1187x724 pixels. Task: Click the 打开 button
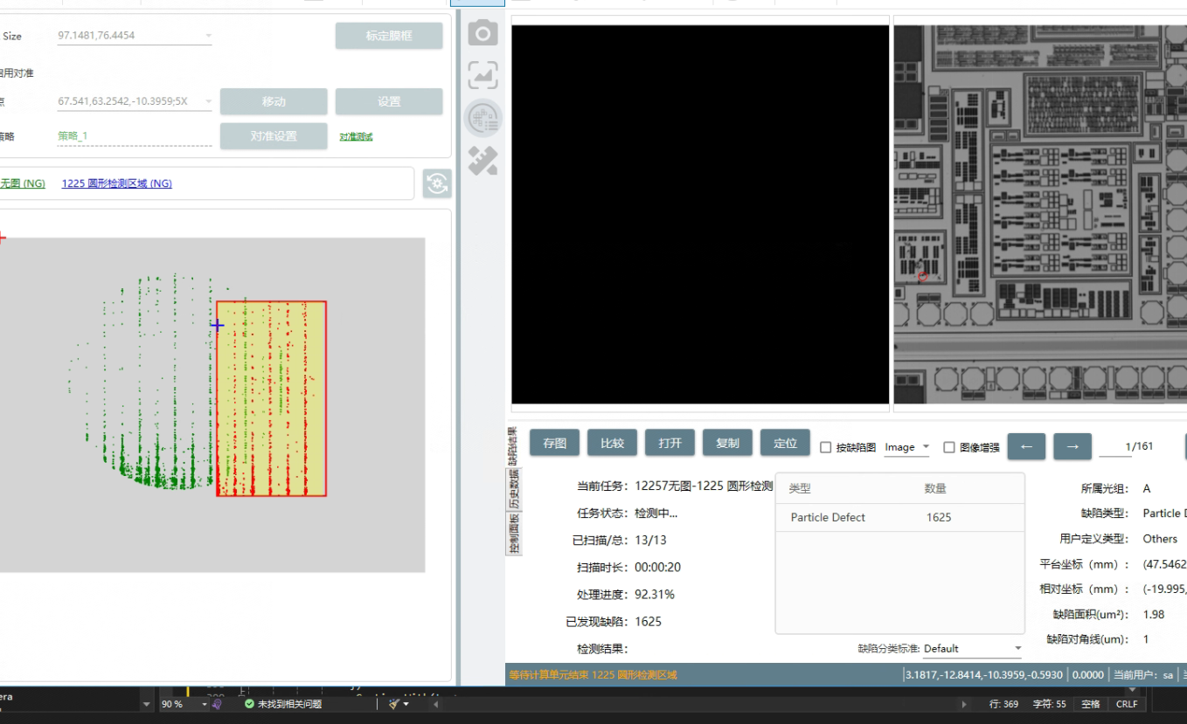coord(670,443)
